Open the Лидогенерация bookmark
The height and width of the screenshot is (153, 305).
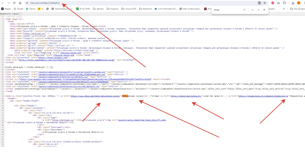(62, 9)
